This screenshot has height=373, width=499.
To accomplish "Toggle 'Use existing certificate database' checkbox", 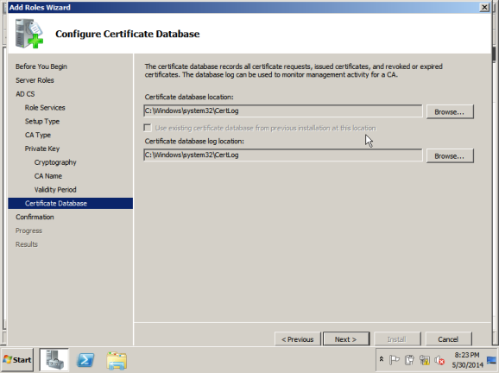I will tap(148, 128).
